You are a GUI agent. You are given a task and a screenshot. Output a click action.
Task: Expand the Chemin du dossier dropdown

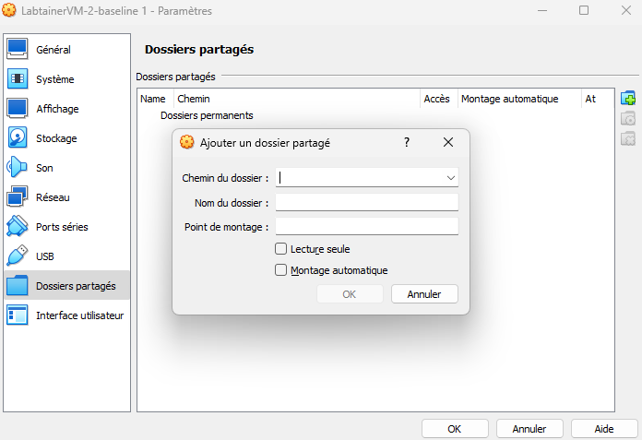click(x=450, y=177)
